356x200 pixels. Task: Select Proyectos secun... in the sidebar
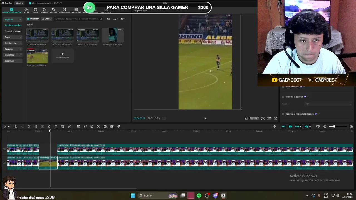tap(13, 31)
